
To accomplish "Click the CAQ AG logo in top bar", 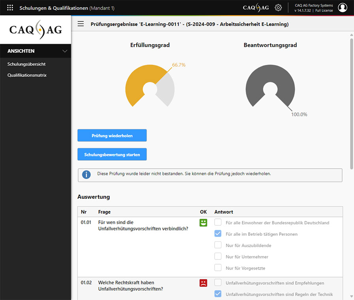I will point(257,7).
